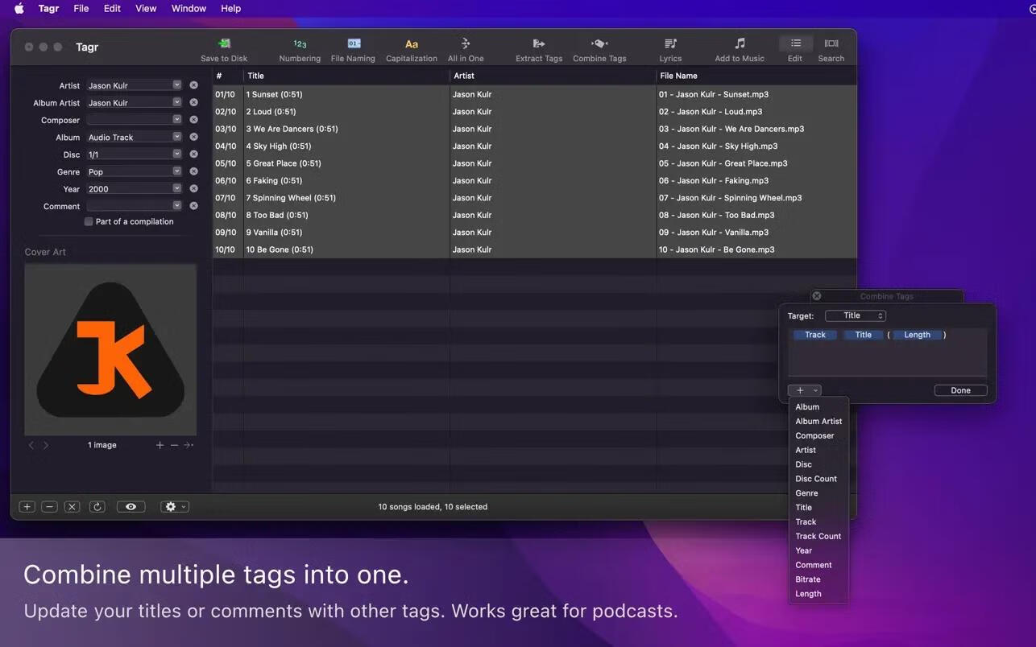Expand the Composer dropdown

coord(176,119)
